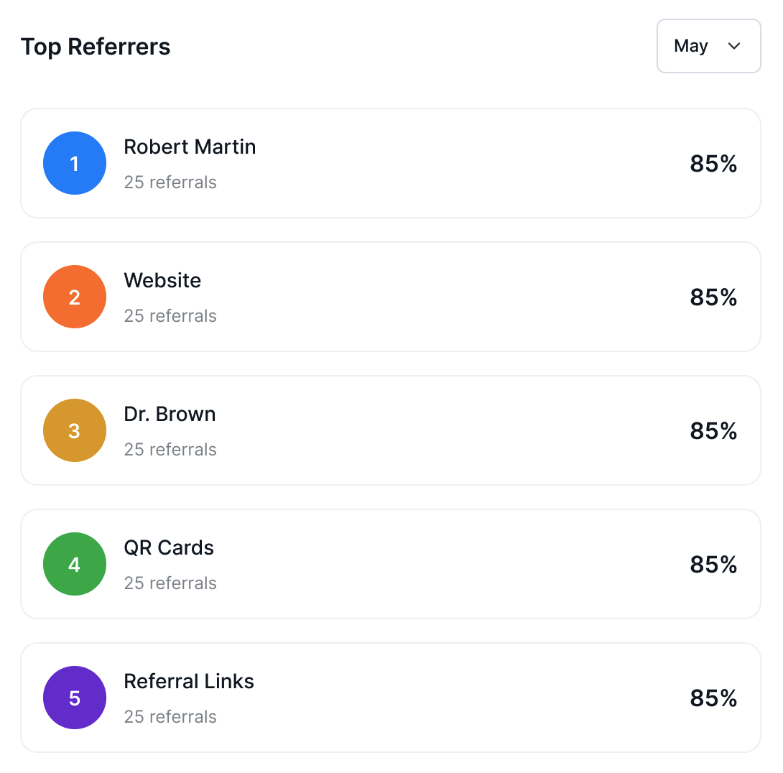Viewport: 783px width, 773px height.
Task: Open the QR Cards referrer entry
Action: click(x=169, y=547)
